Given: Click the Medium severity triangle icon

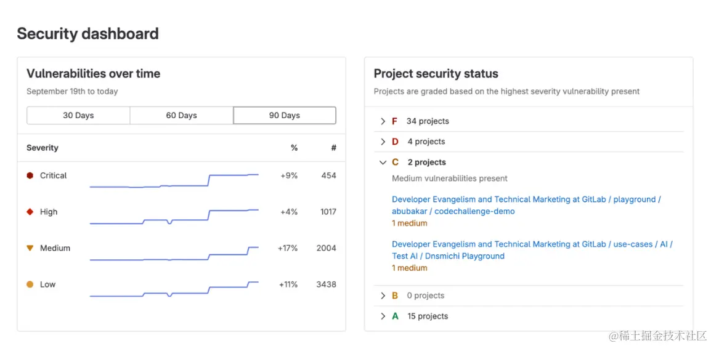Looking at the screenshot, I should coord(30,248).
